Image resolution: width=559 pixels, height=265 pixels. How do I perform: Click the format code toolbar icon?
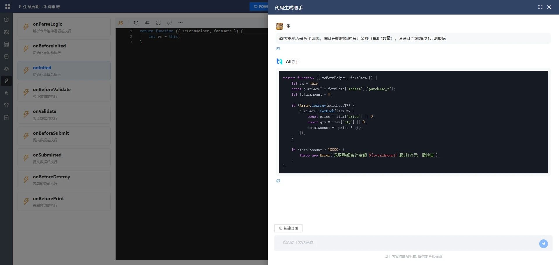coord(147,23)
